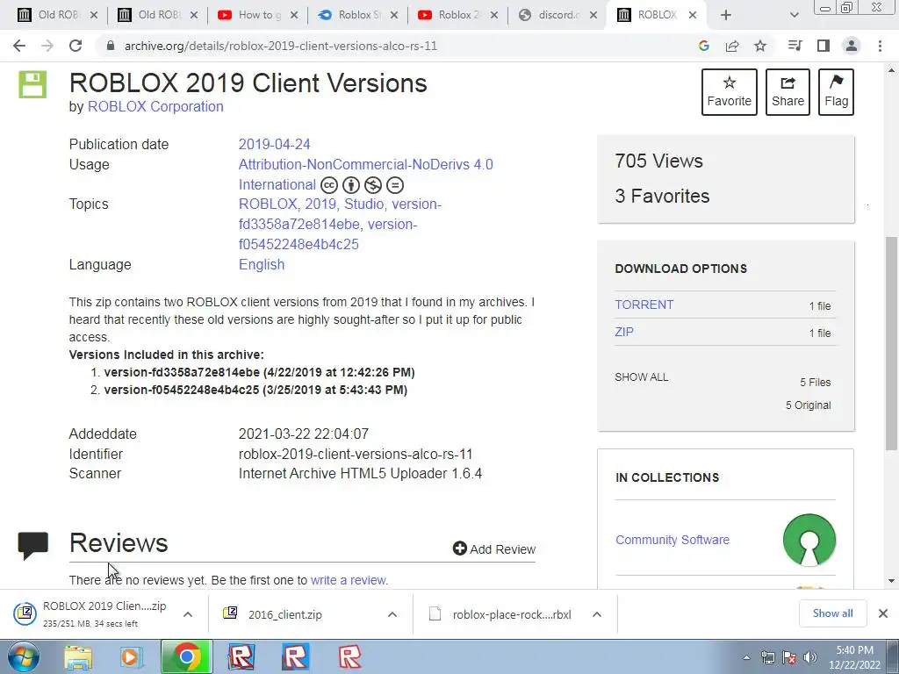Screen dimensions: 899x674
Task: Open the Attribution-NonCommercial-NoDerivs license link
Action: click(366, 175)
